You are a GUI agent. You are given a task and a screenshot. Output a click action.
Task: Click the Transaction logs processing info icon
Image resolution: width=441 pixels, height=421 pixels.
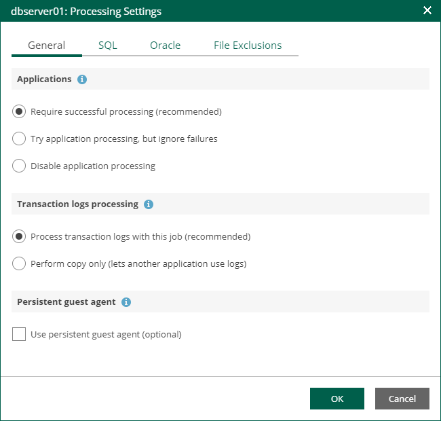click(x=149, y=204)
